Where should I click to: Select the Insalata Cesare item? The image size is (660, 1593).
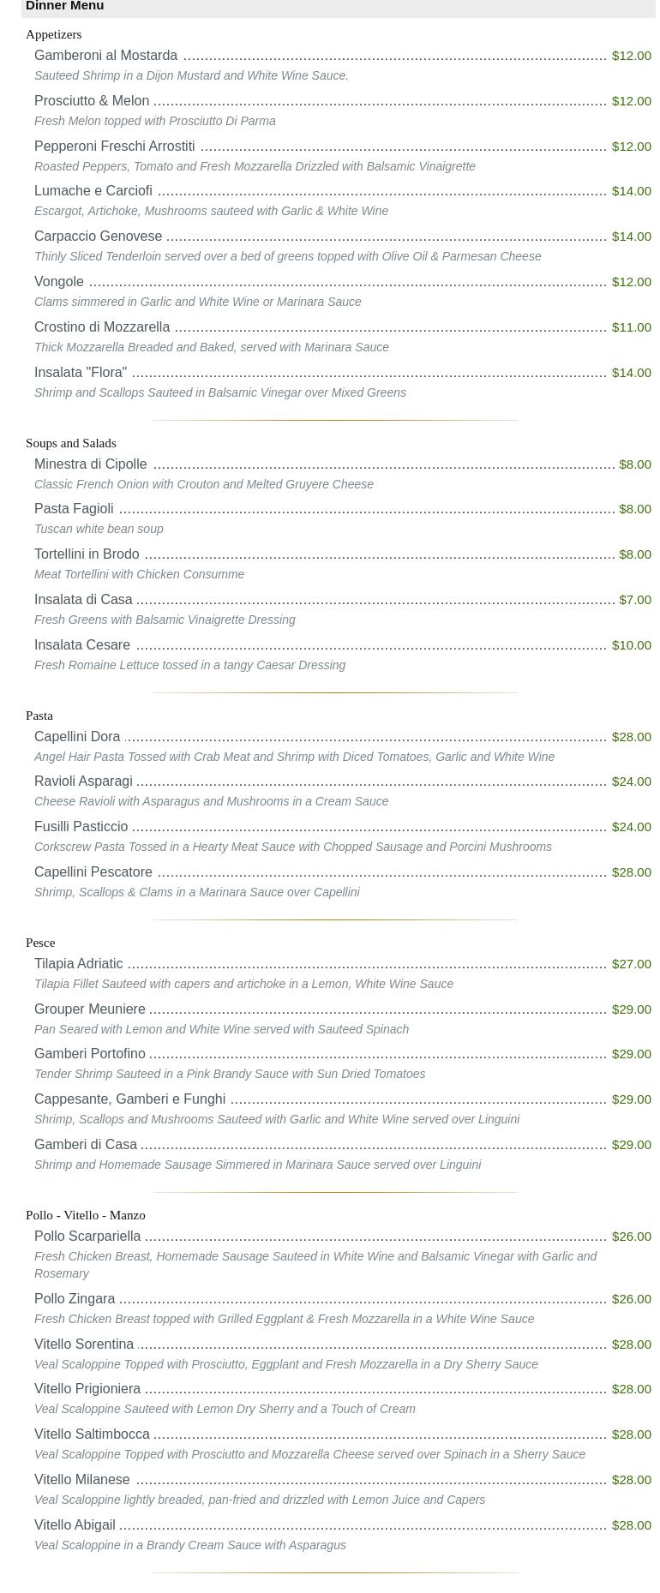pos(82,645)
